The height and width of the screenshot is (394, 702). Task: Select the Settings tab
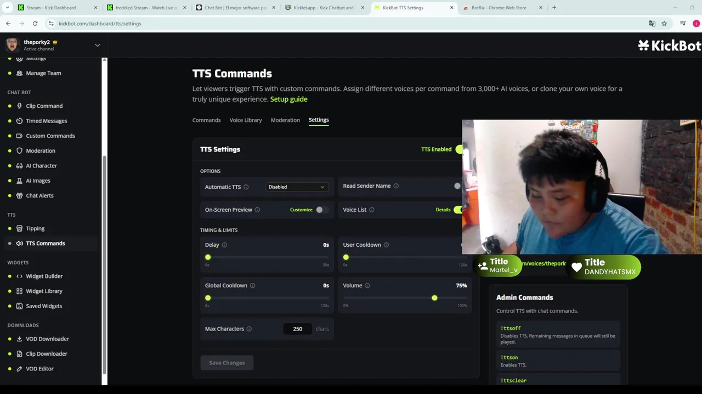coord(319,120)
